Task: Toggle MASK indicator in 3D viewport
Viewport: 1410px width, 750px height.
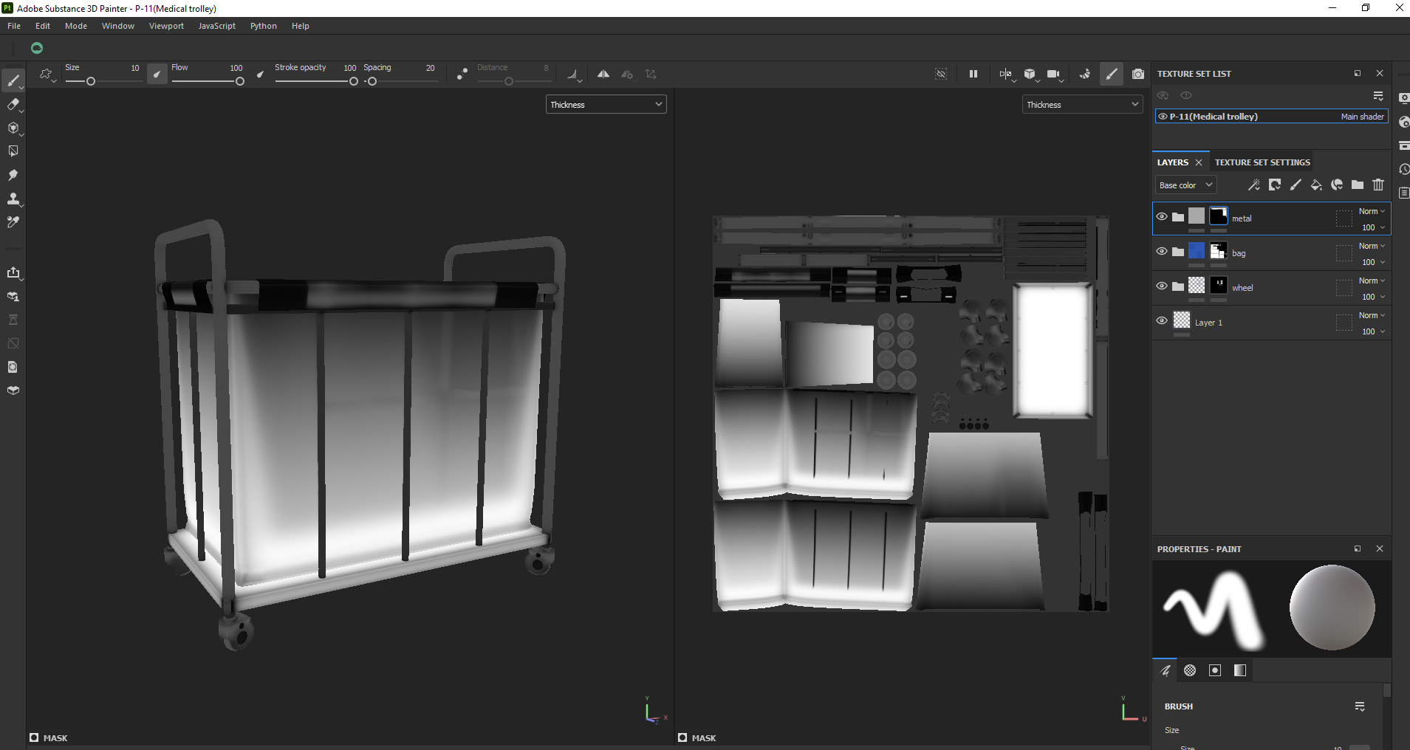Action: pyautogui.click(x=34, y=737)
